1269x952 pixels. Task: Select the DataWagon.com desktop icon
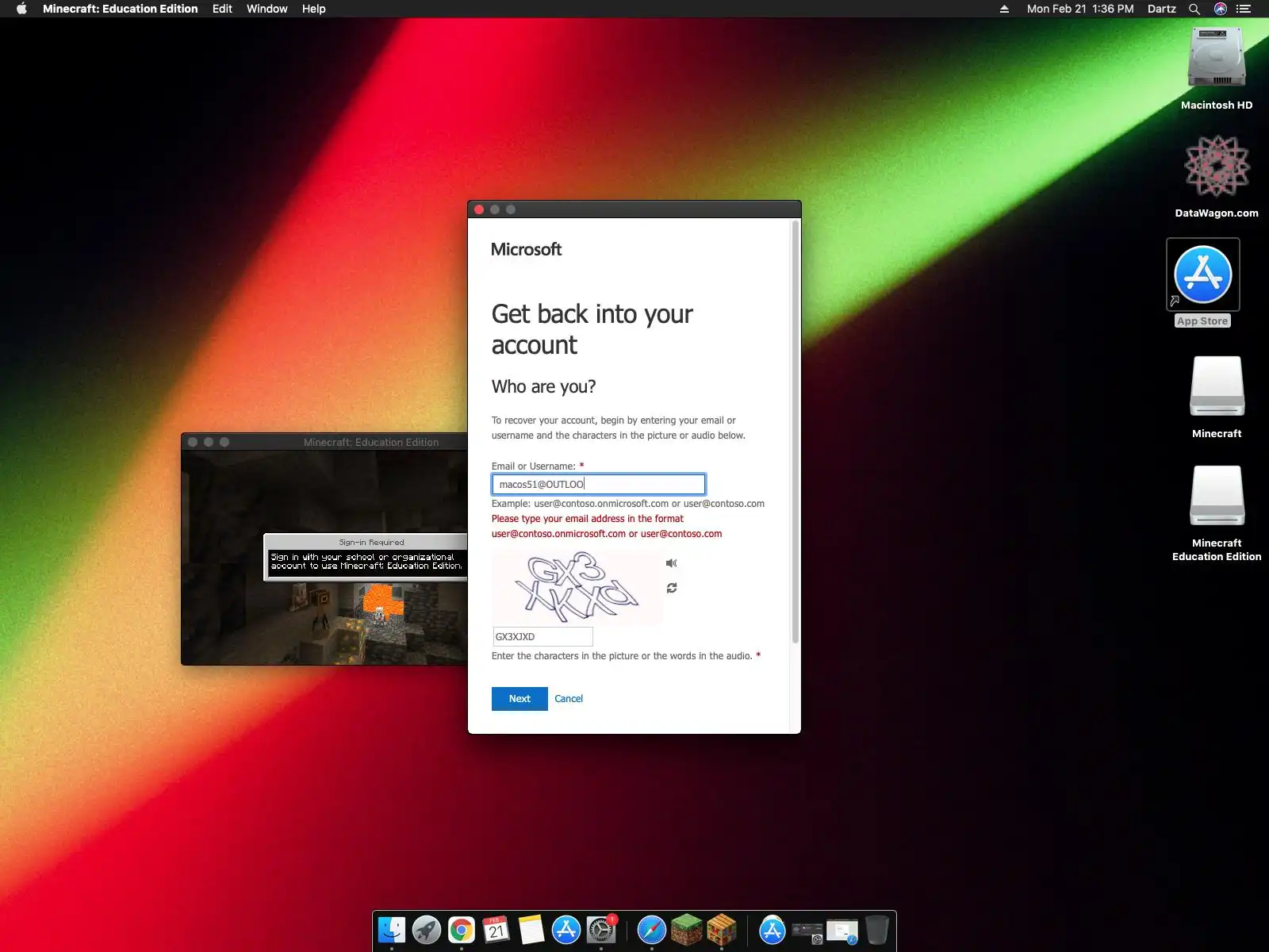tap(1217, 177)
